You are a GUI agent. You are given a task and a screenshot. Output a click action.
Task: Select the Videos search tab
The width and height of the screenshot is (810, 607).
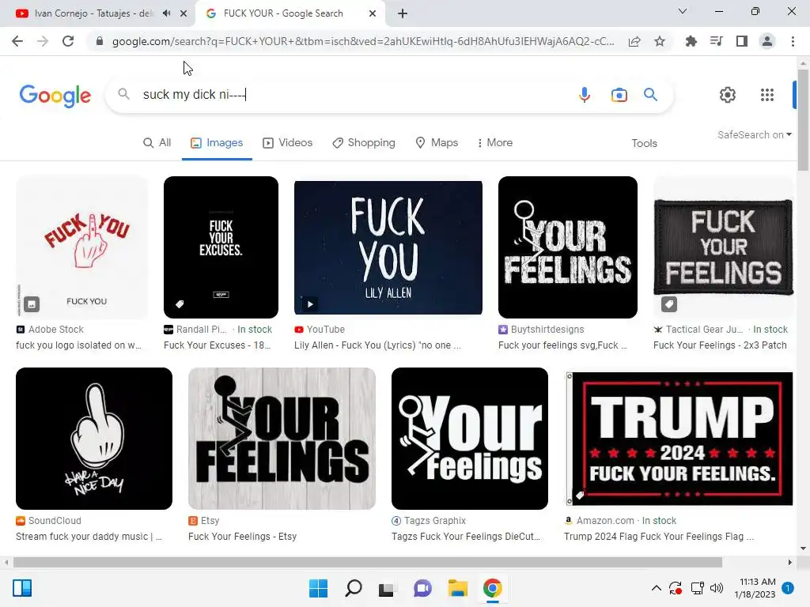pyautogui.click(x=288, y=143)
